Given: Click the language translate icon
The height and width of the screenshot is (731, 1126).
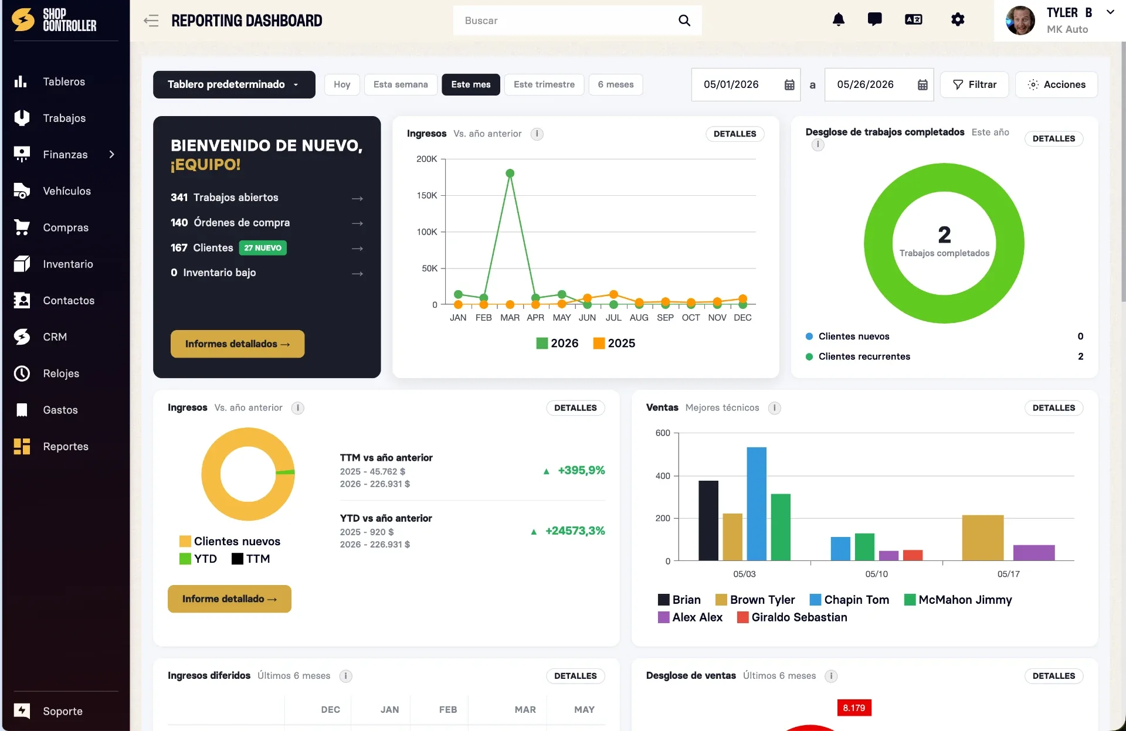Looking at the screenshot, I should pos(913,20).
